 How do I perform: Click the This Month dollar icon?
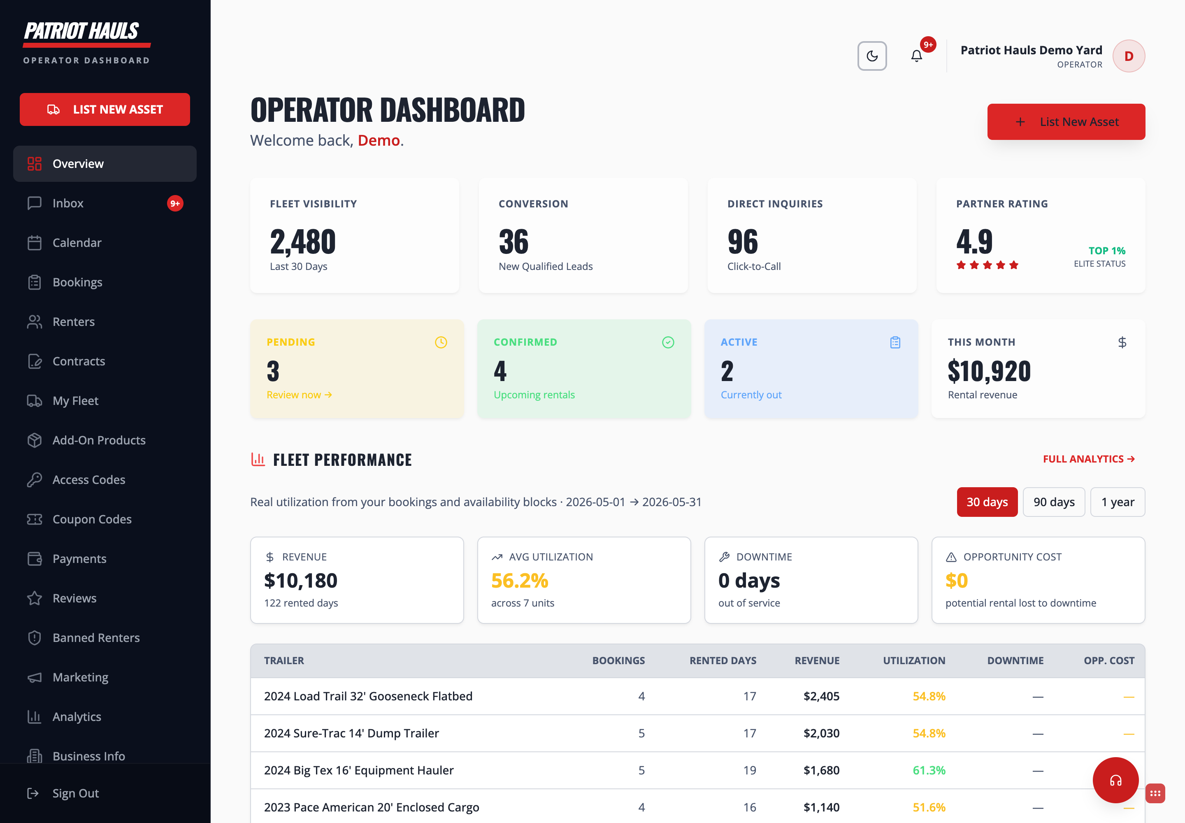tap(1122, 342)
